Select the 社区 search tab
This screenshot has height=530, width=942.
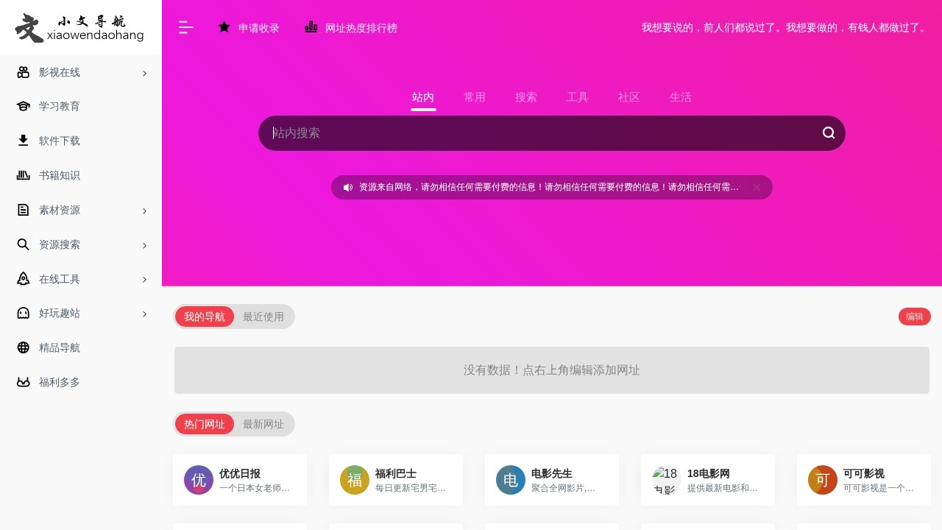[x=629, y=97]
